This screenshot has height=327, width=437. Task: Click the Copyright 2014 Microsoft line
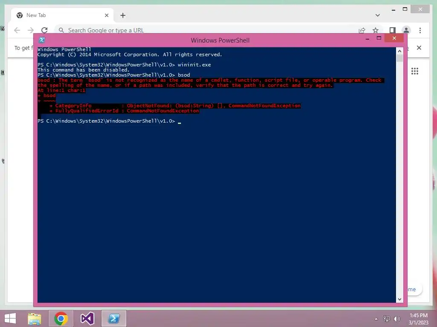130,54
